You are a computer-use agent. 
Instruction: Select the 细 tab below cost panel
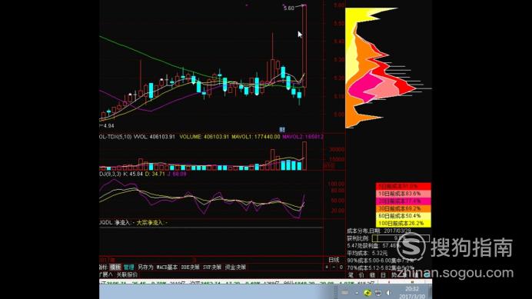coord(372,275)
